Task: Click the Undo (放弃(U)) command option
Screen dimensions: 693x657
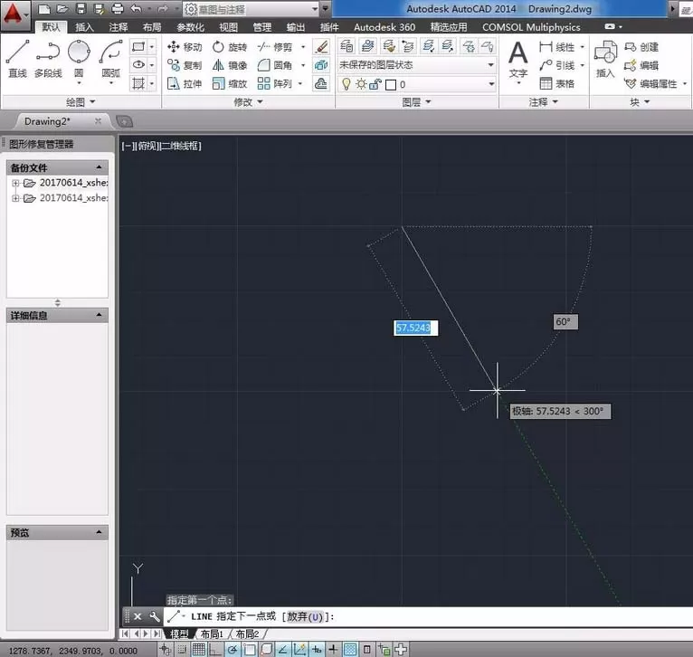Action: tap(305, 616)
